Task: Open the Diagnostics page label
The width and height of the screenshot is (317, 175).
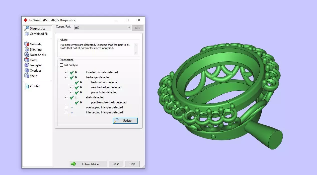Action: (x=37, y=29)
